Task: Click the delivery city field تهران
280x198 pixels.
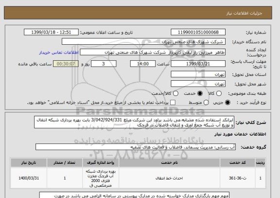Action: 198,84
